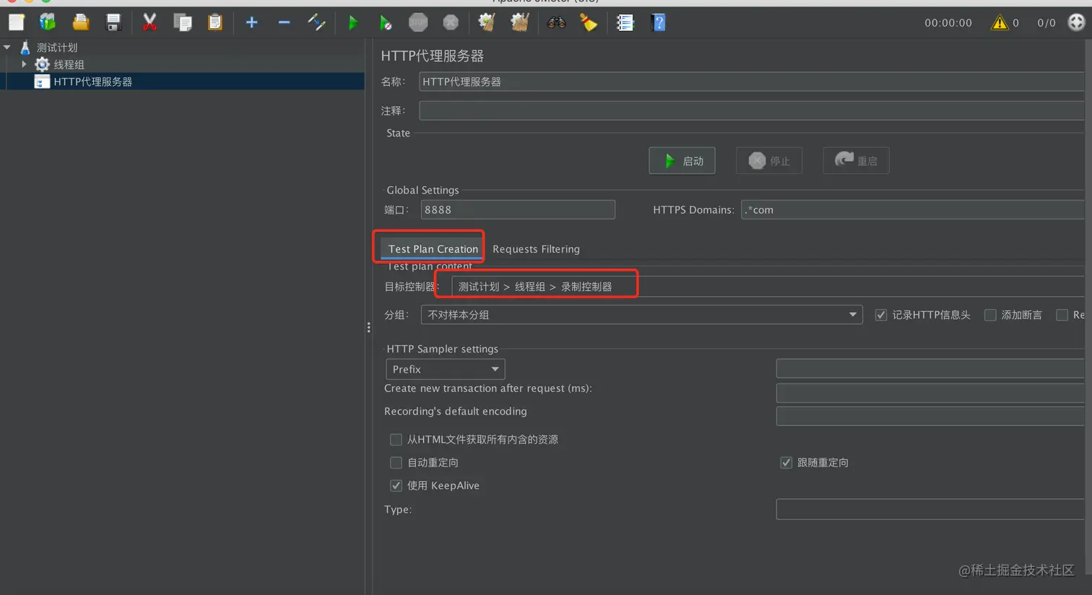Select HTTP代理服务器 in the tree

click(92, 82)
